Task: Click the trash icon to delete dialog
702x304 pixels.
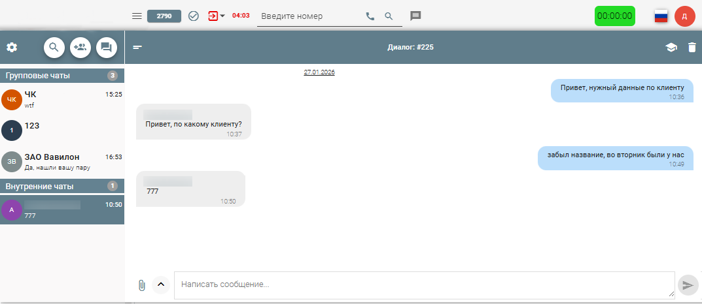Action: click(692, 47)
